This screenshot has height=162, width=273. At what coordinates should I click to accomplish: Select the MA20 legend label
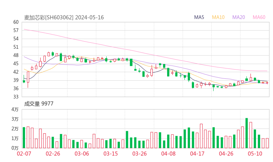(x=239, y=17)
